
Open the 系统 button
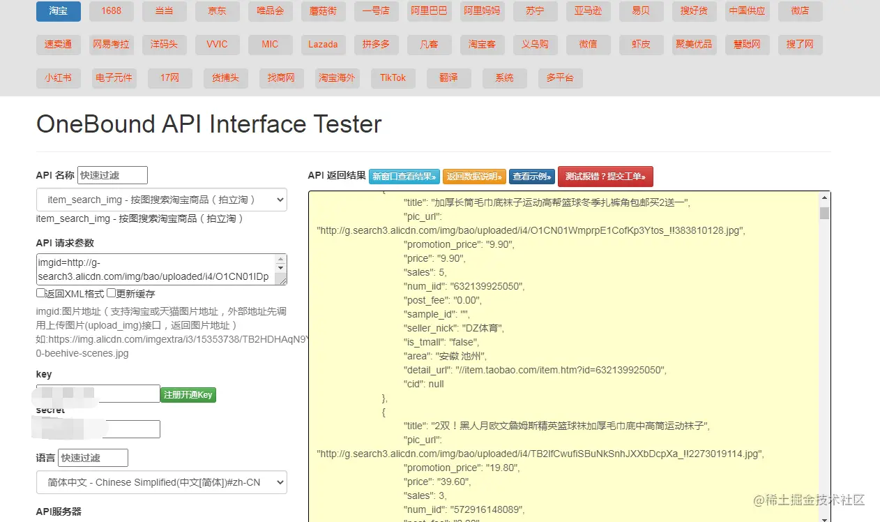(505, 78)
